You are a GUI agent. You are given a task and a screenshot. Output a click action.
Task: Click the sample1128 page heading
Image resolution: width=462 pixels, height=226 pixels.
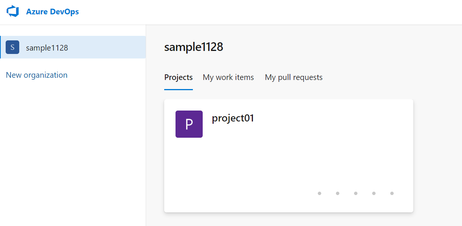(194, 47)
